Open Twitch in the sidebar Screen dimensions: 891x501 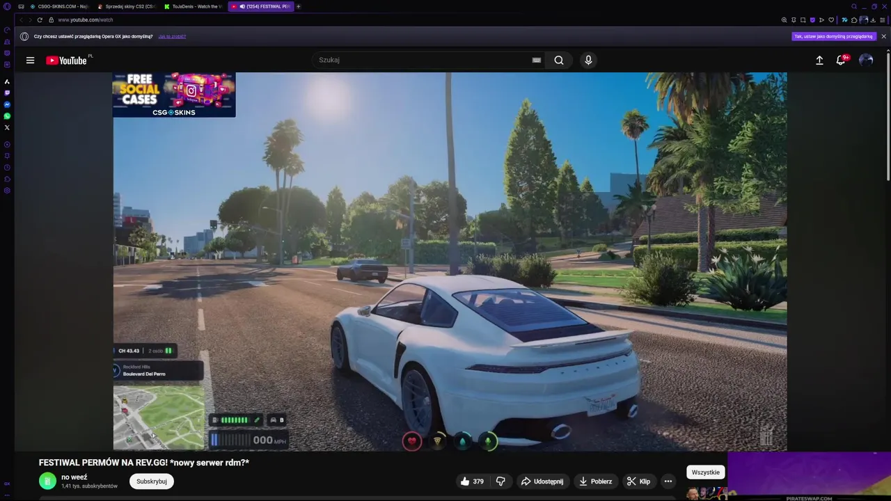(x=7, y=93)
